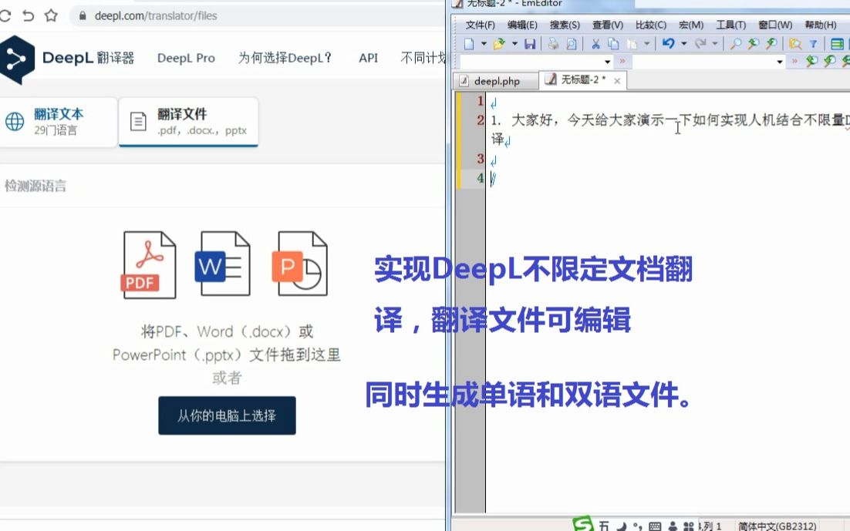This screenshot has height=531, width=850.
Task: Click the padlock icon in the address bar
Action: click(83, 15)
